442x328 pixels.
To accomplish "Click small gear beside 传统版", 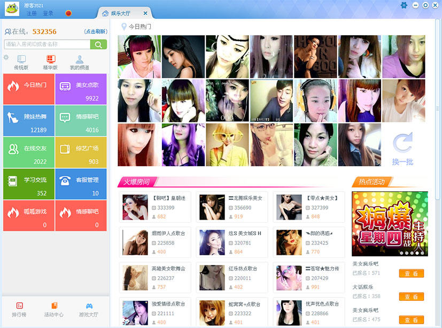I will pos(6,58).
